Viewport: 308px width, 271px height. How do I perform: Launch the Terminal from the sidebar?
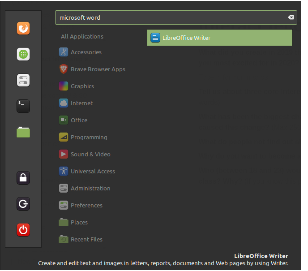point(23,106)
